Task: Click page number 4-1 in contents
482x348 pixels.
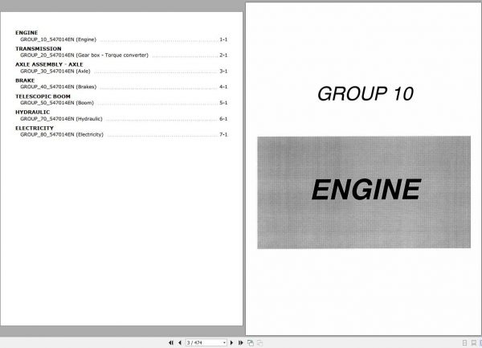Action: (x=223, y=87)
